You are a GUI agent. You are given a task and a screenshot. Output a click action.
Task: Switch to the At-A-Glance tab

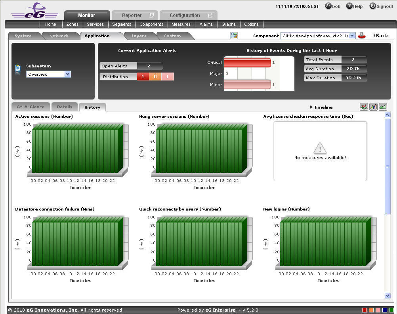[31, 107]
